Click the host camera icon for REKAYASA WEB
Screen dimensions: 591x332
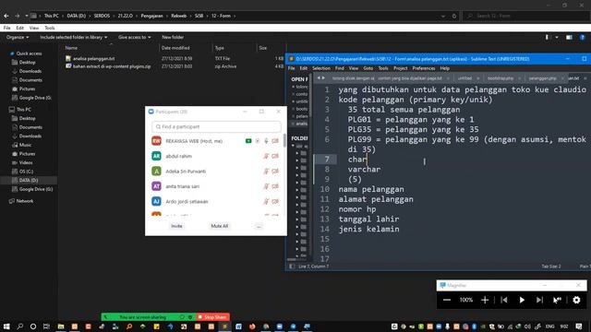coord(275,141)
